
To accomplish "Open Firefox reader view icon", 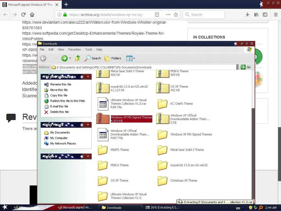I will [x=157, y=15].
